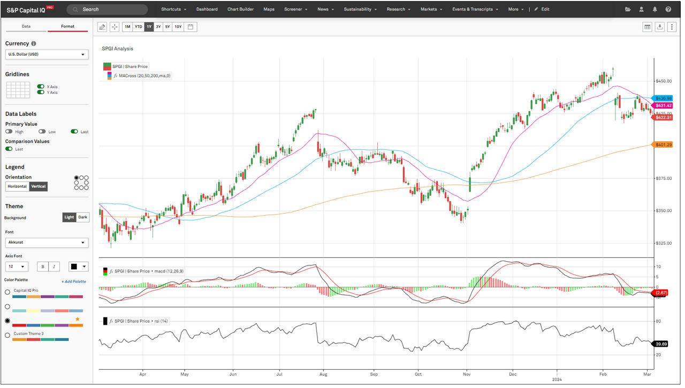Open the chart three-dot options menu

point(672,27)
